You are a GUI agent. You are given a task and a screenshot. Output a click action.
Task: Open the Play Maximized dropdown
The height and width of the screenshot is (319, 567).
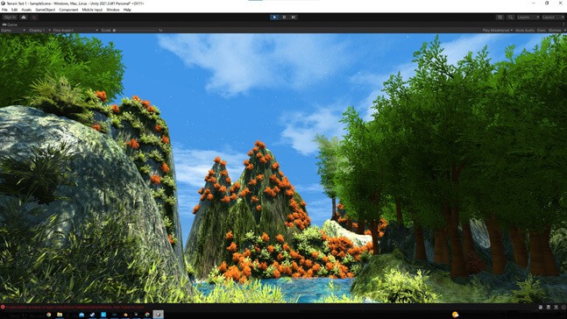click(x=497, y=31)
